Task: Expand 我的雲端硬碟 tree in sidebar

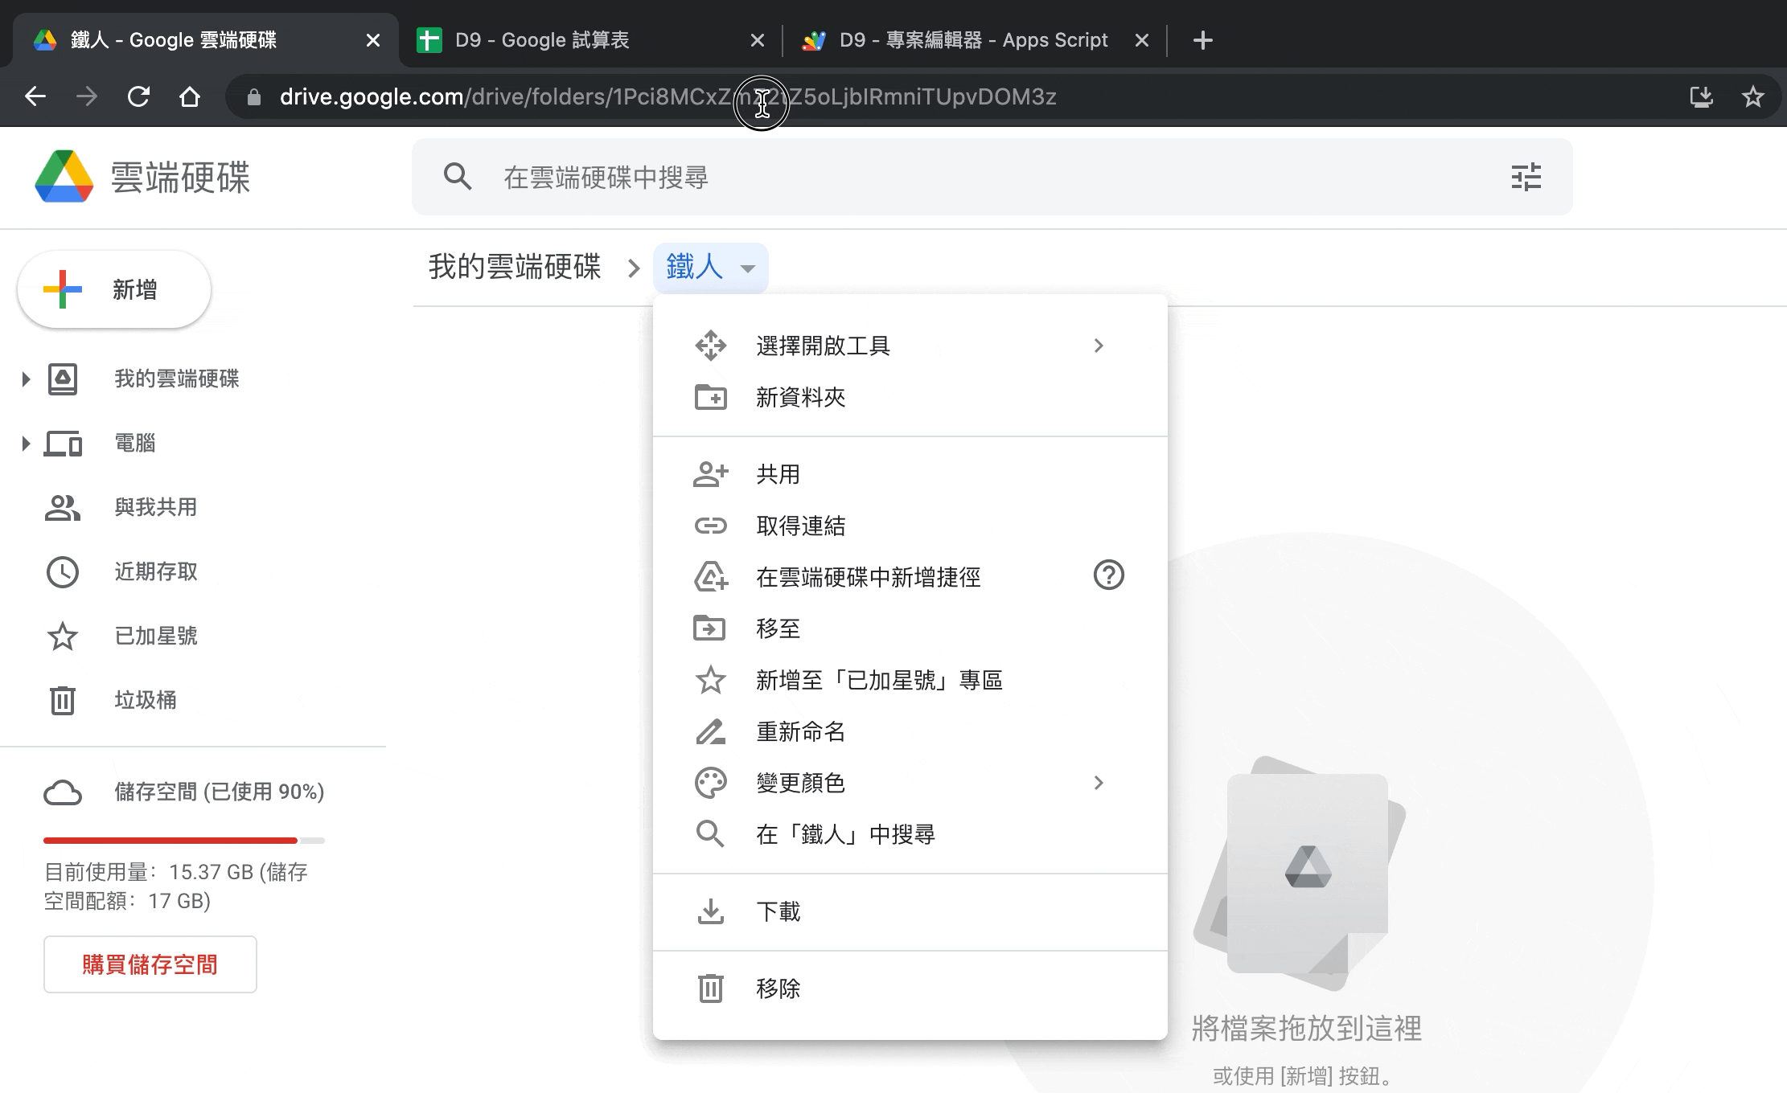Action: (x=26, y=379)
